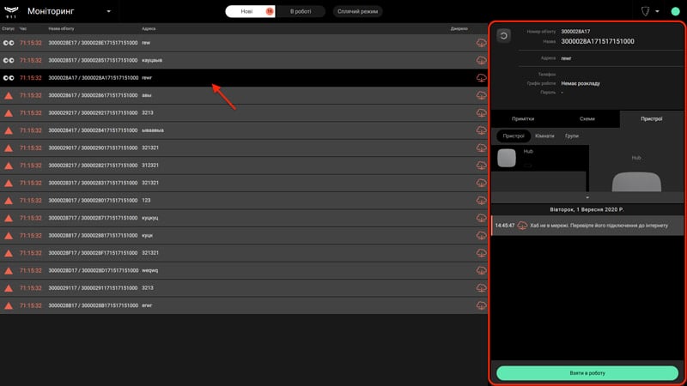
Task: Click cloud source icon on first row
Action: pyautogui.click(x=481, y=43)
